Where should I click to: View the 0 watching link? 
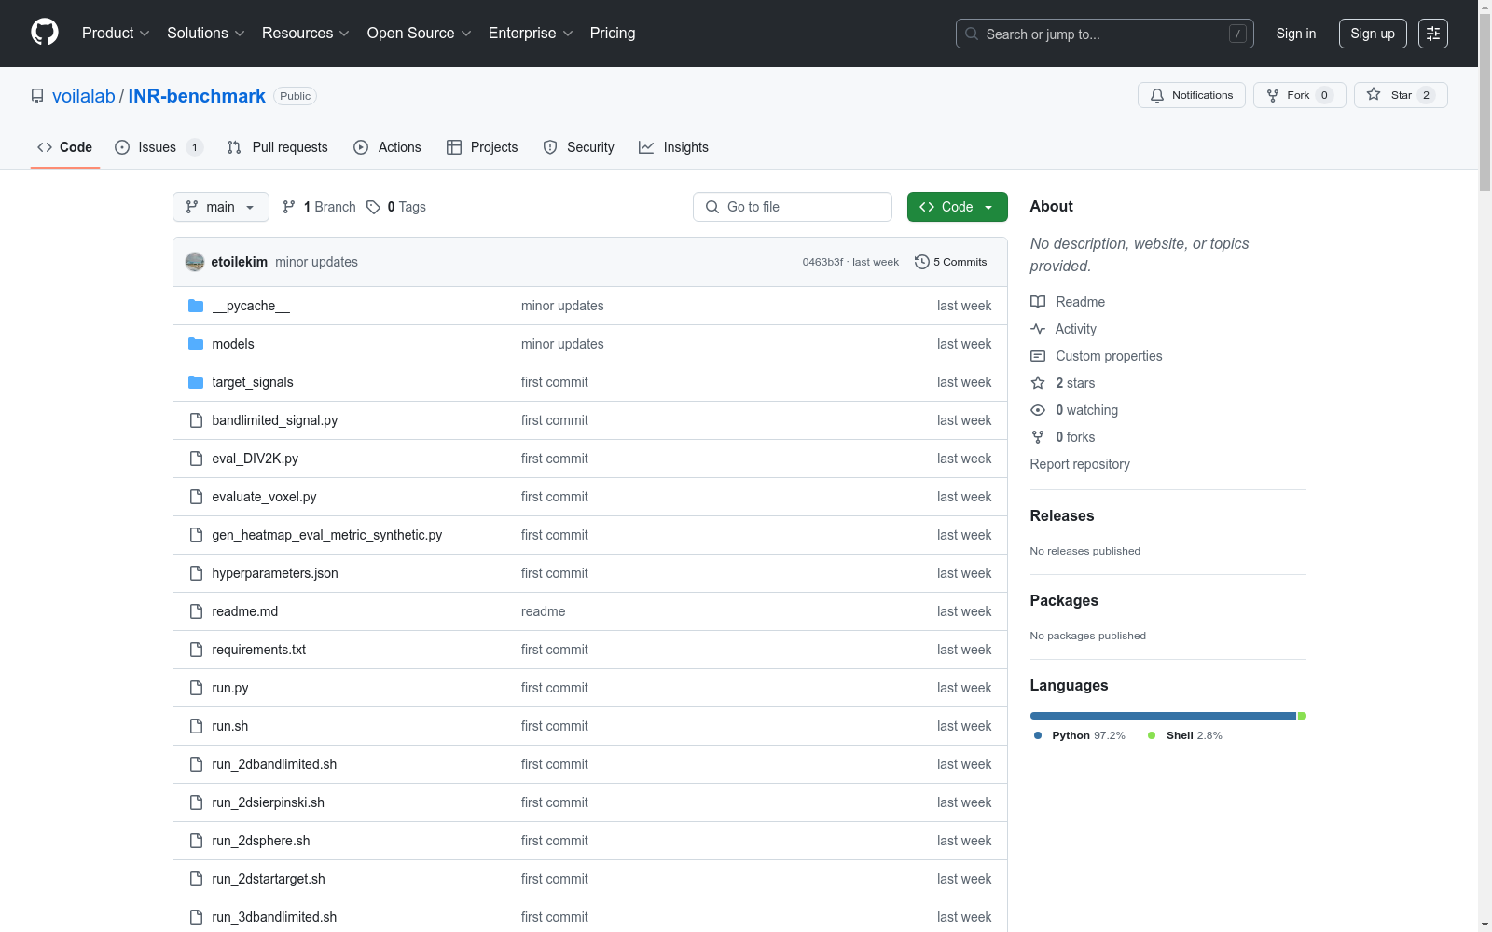(x=1074, y=410)
